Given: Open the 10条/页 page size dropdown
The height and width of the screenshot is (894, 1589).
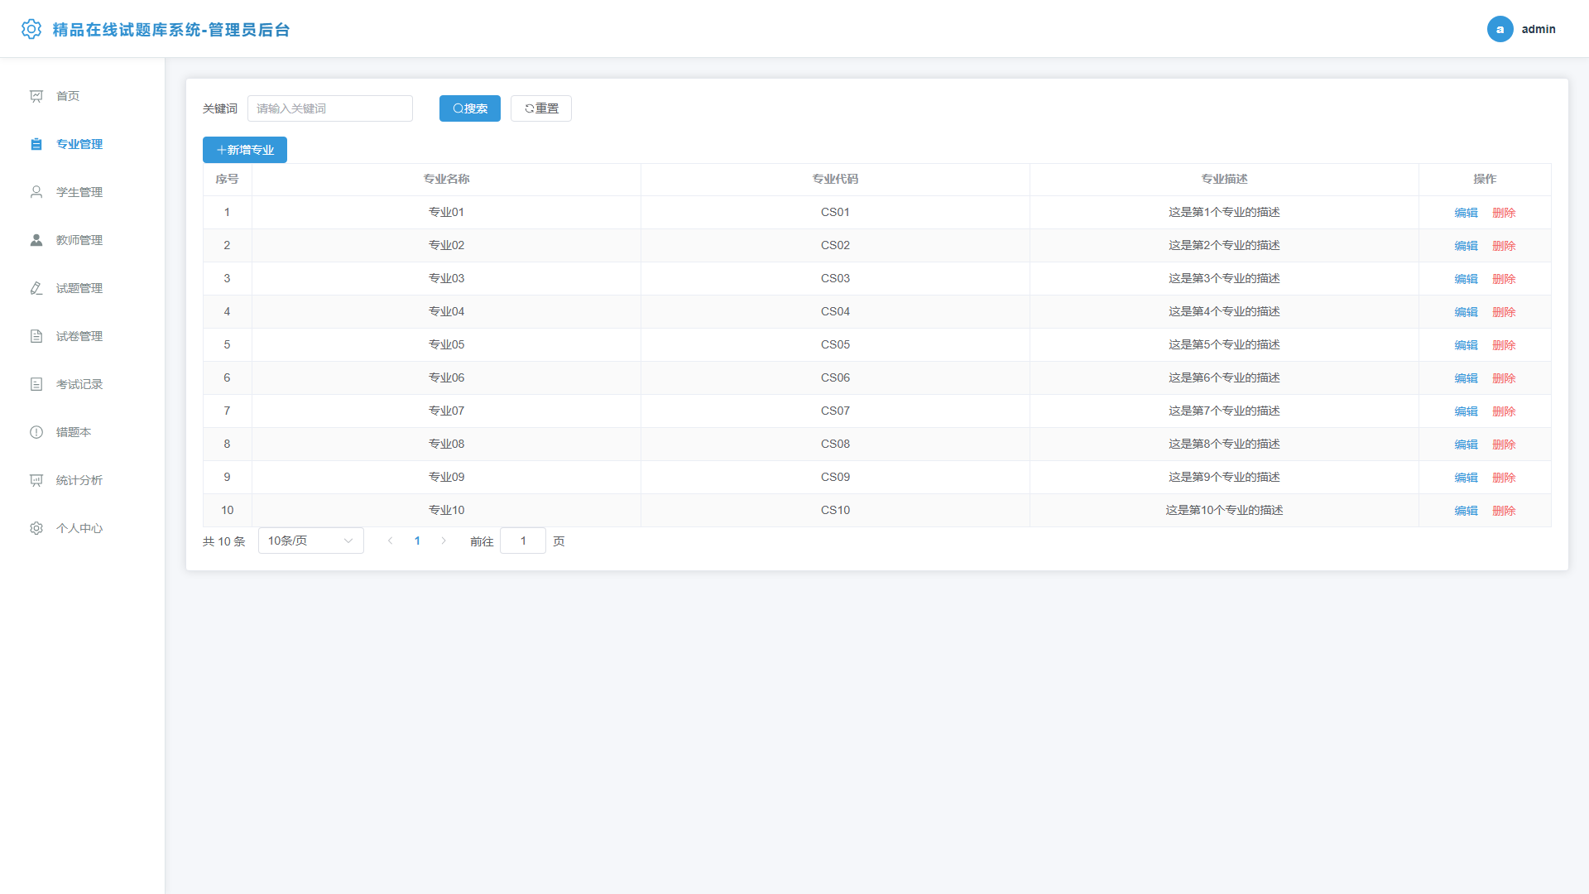Looking at the screenshot, I should pyautogui.click(x=311, y=541).
